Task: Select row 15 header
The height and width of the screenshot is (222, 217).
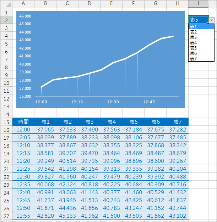Action: tap(6, 122)
